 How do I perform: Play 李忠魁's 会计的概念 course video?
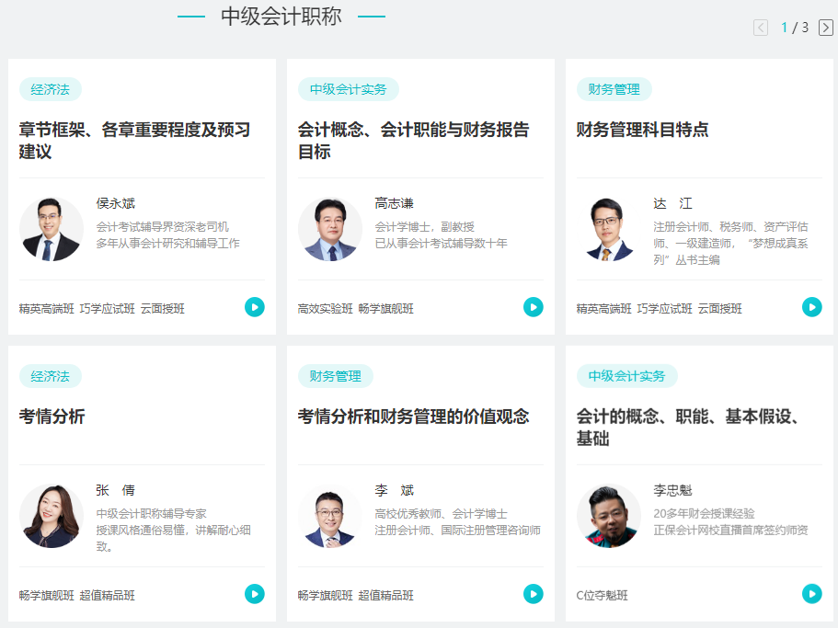[812, 594]
